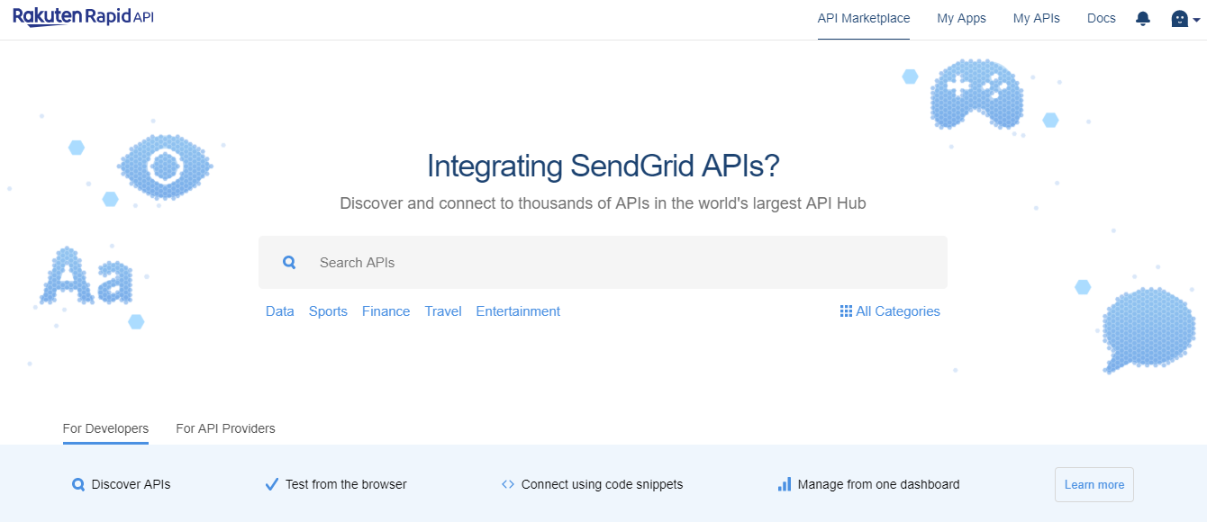Viewport: 1207px width, 522px height.
Task: Click the Discover APIs magnifier icon
Action: [78, 485]
